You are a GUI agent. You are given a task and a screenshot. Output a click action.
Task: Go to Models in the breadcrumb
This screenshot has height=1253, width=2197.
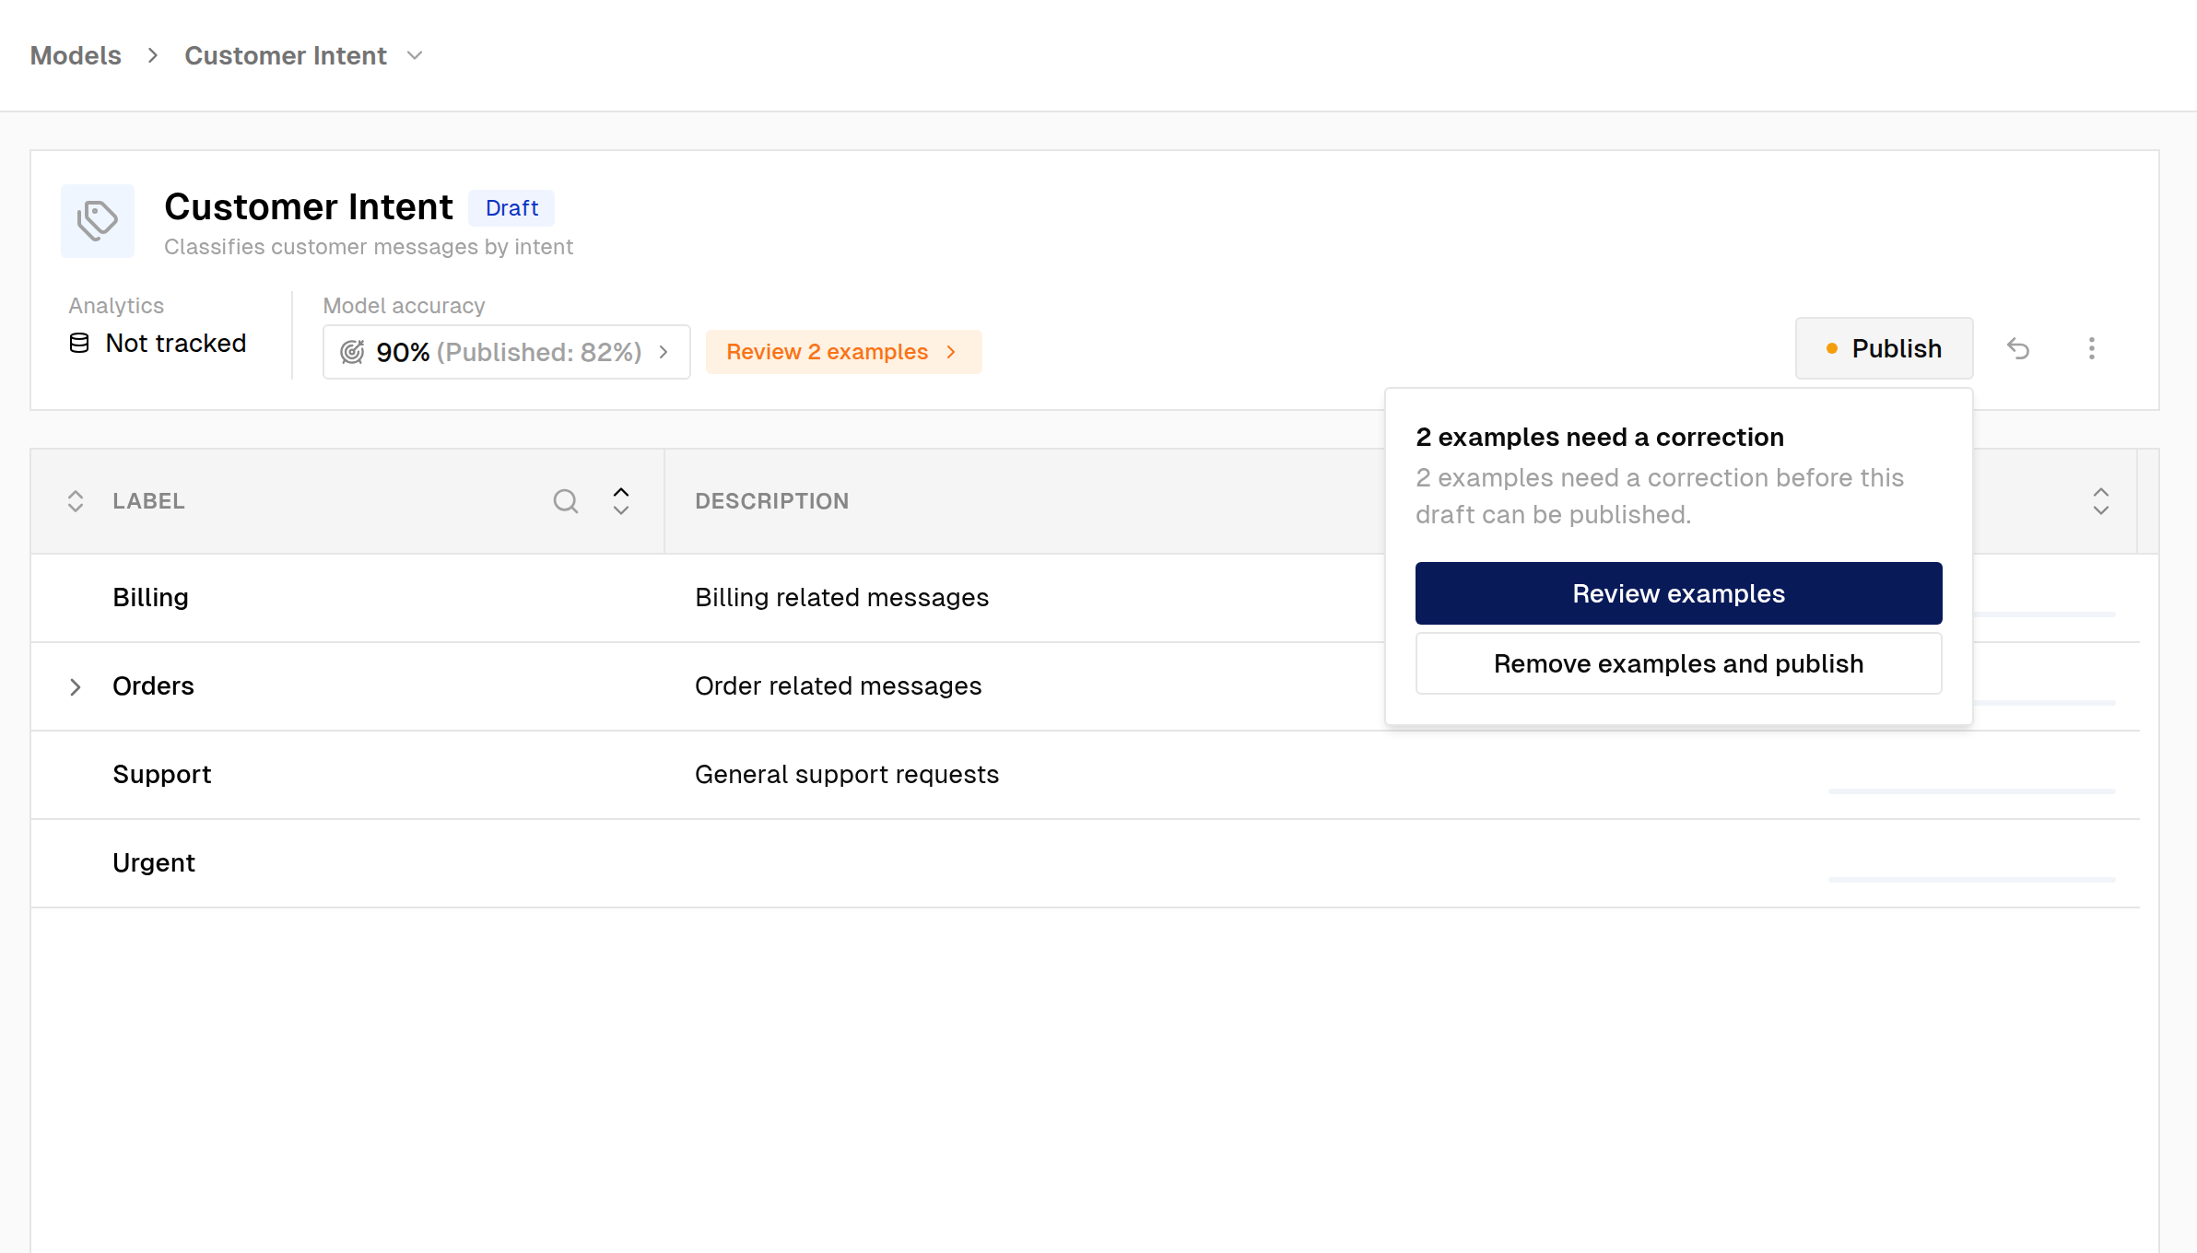[76, 55]
